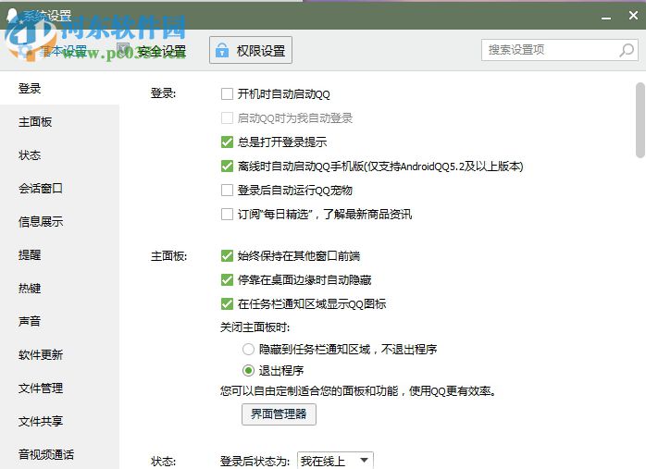Open the 权限设置 tab with lock icon
646x469 pixels.
(251, 50)
